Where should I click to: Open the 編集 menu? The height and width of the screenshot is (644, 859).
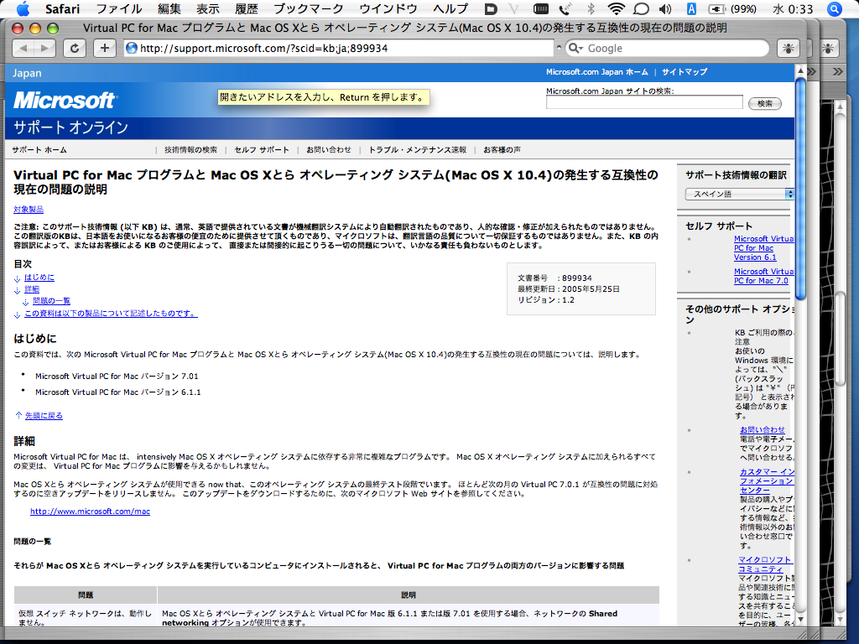pos(169,8)
